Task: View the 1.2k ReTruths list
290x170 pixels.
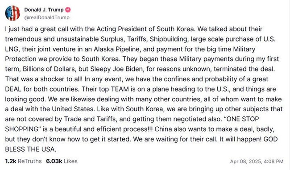Action: (x=23, y=162)
